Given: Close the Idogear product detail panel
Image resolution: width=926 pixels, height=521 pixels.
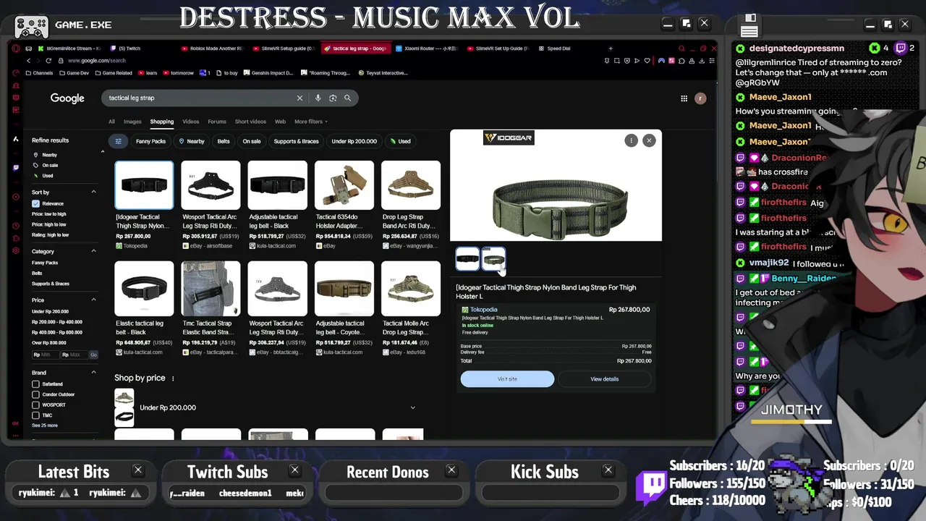Looking at the screenshot, I should [x=649, y=140].
